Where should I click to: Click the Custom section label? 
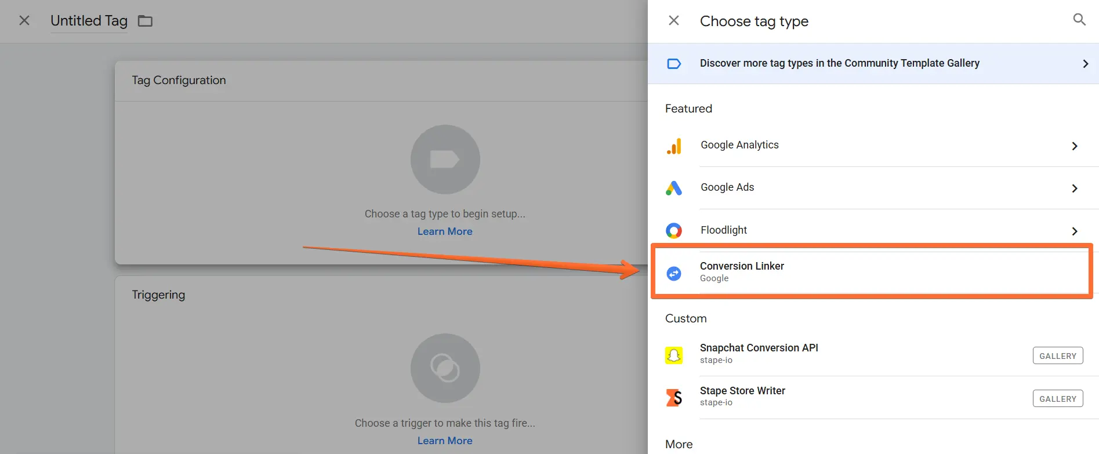pyautogui.click(x=685, y=319)
